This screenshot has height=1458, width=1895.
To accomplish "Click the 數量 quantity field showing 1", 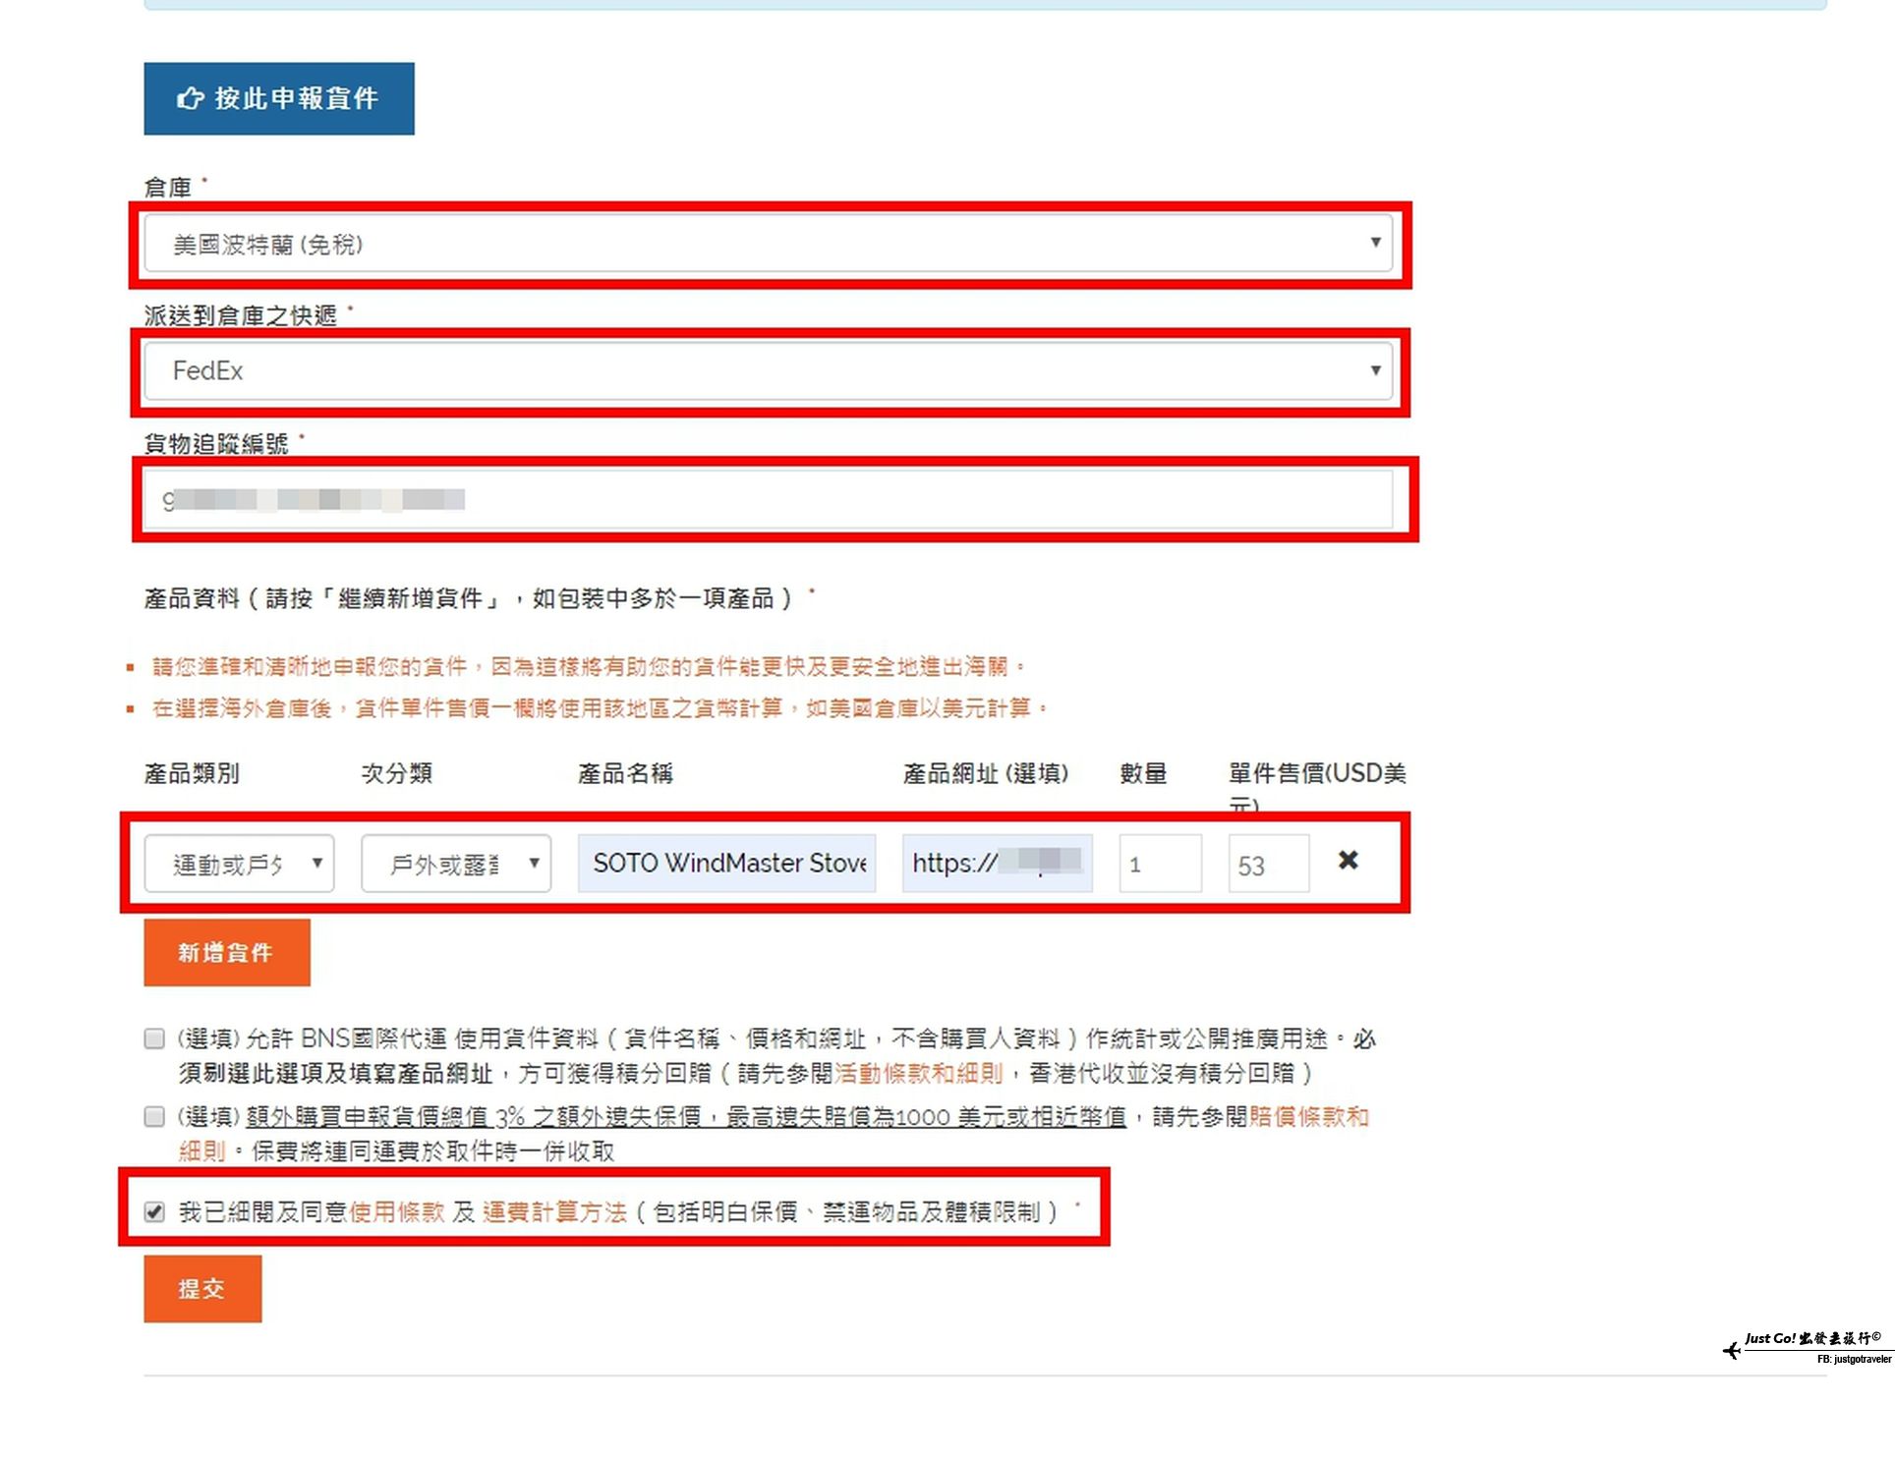I will [x=1159, y=864].
